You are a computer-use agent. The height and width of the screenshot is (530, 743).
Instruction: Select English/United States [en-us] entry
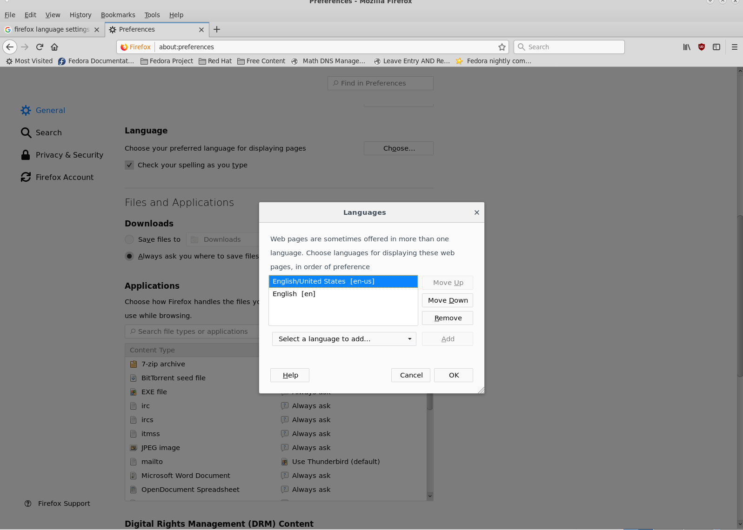(x=343, y=281)
